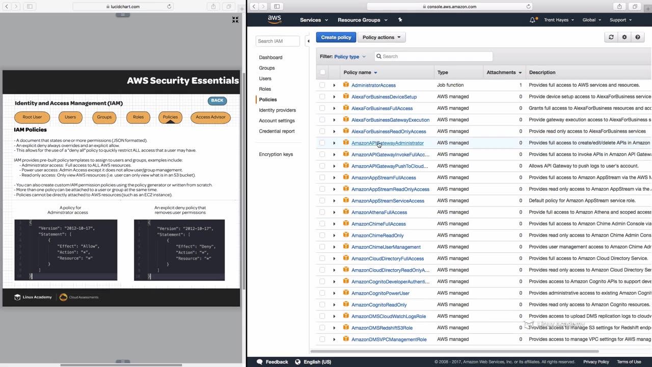The image size is (652, 367).
Task: Open Roles in the IAM sidebar
Action: point(265,89)
